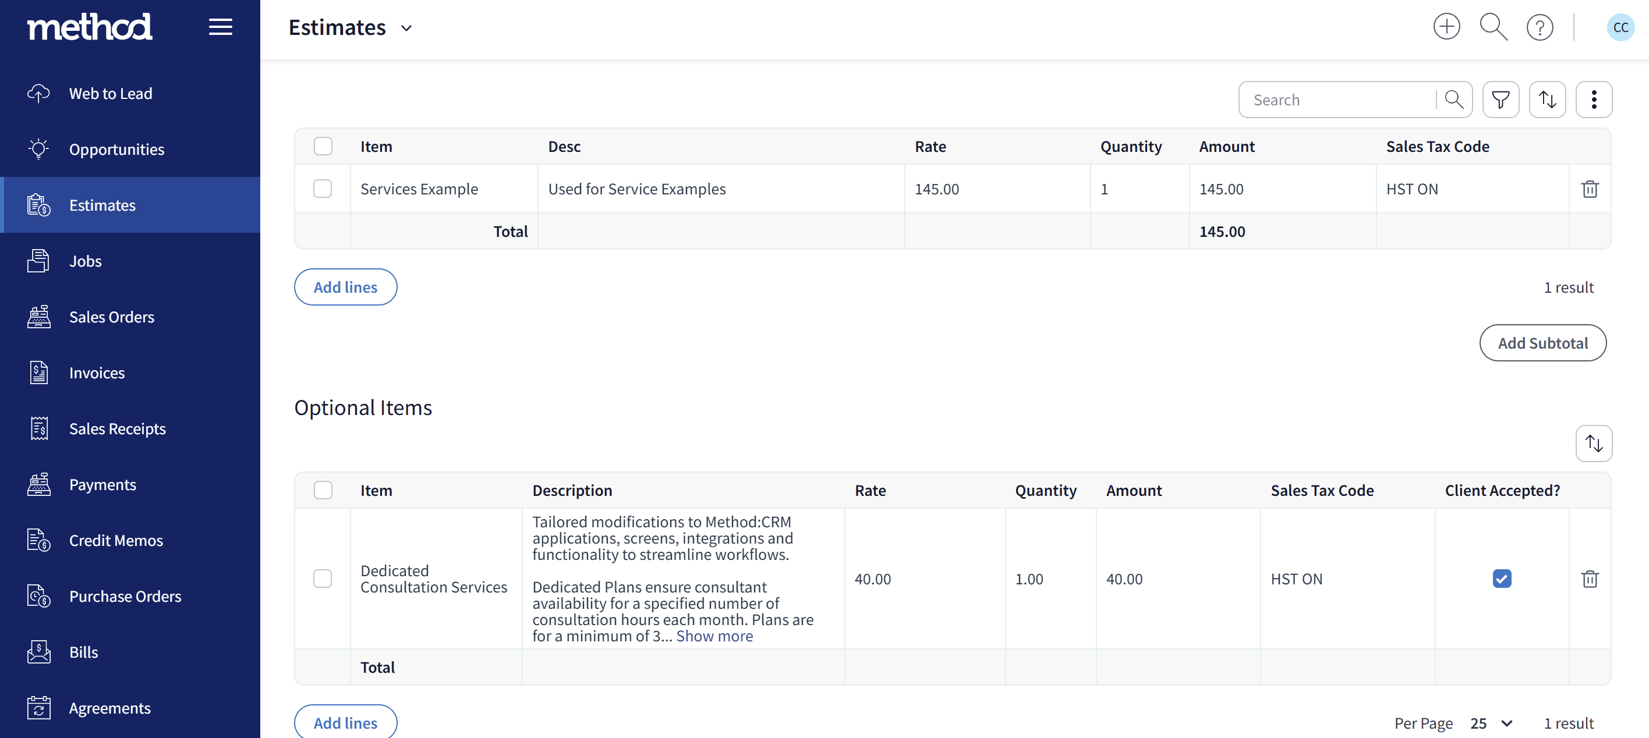Viewport: 1649px width, 738px height.
Task: Click Add lines under Optional Items table
Action: pyautogui.click(x=345, y=722)
